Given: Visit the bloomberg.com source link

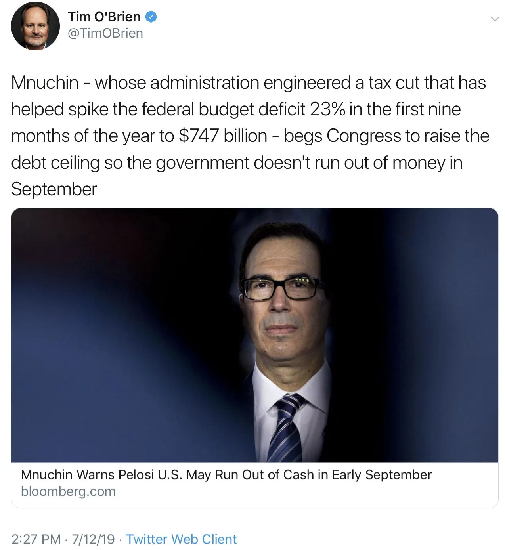Looking at the screenshot, I should 68,491.
